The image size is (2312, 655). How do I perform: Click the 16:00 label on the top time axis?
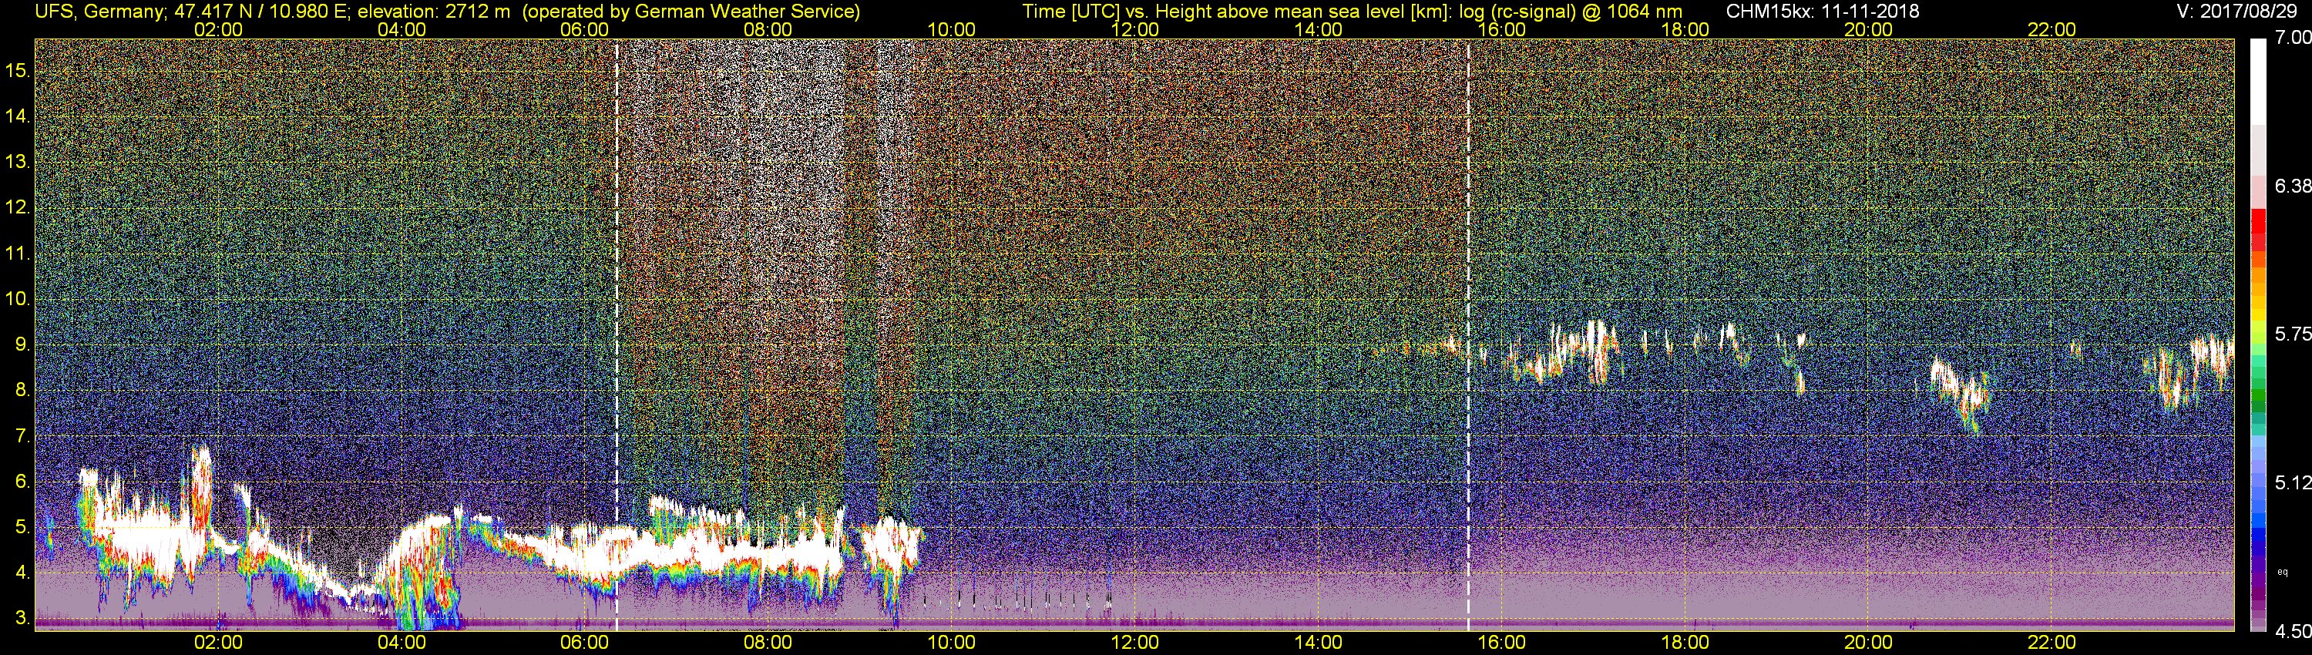pos(1501,29)
